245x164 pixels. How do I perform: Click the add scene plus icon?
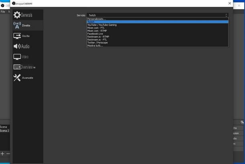pos(2,154)
